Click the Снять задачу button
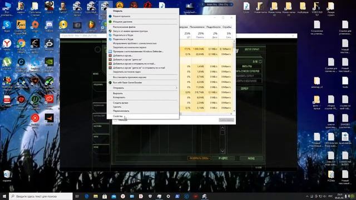The width and height of the screenshot is (356, 200). 226,120
